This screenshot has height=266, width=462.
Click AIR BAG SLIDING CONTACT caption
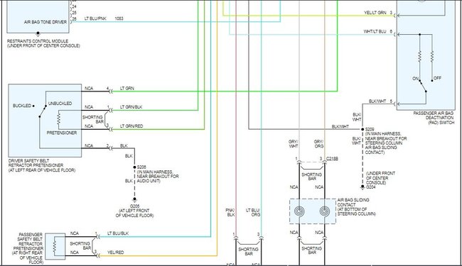tap(357, 207)
